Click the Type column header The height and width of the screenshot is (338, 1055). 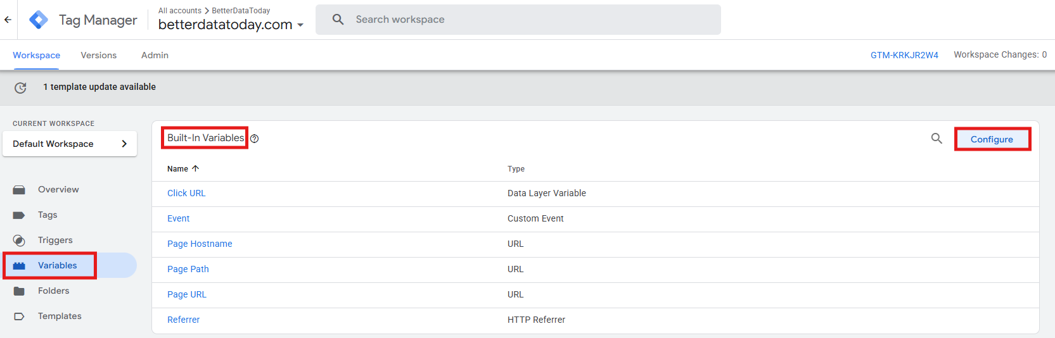click(x=516, y=169)
